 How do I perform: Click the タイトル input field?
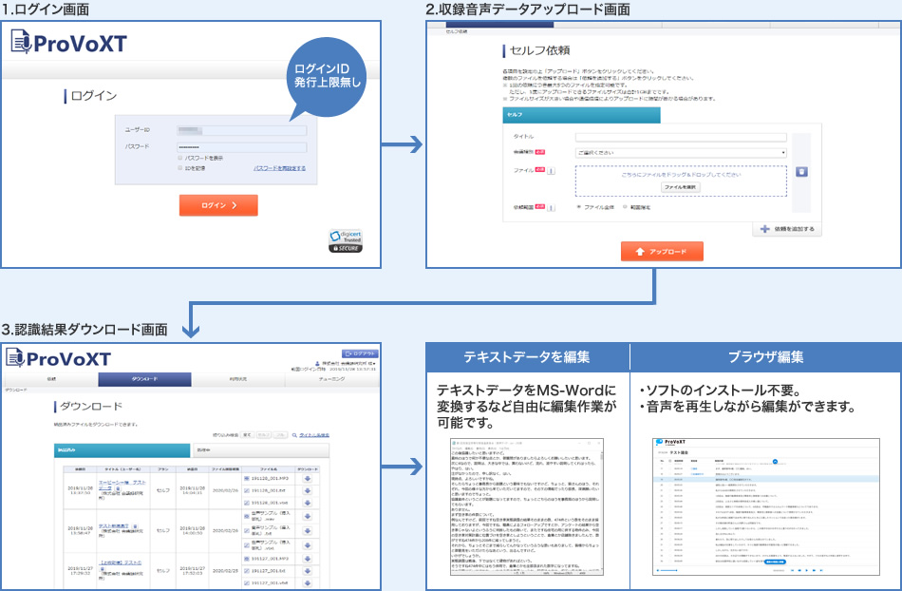[681, 136]
